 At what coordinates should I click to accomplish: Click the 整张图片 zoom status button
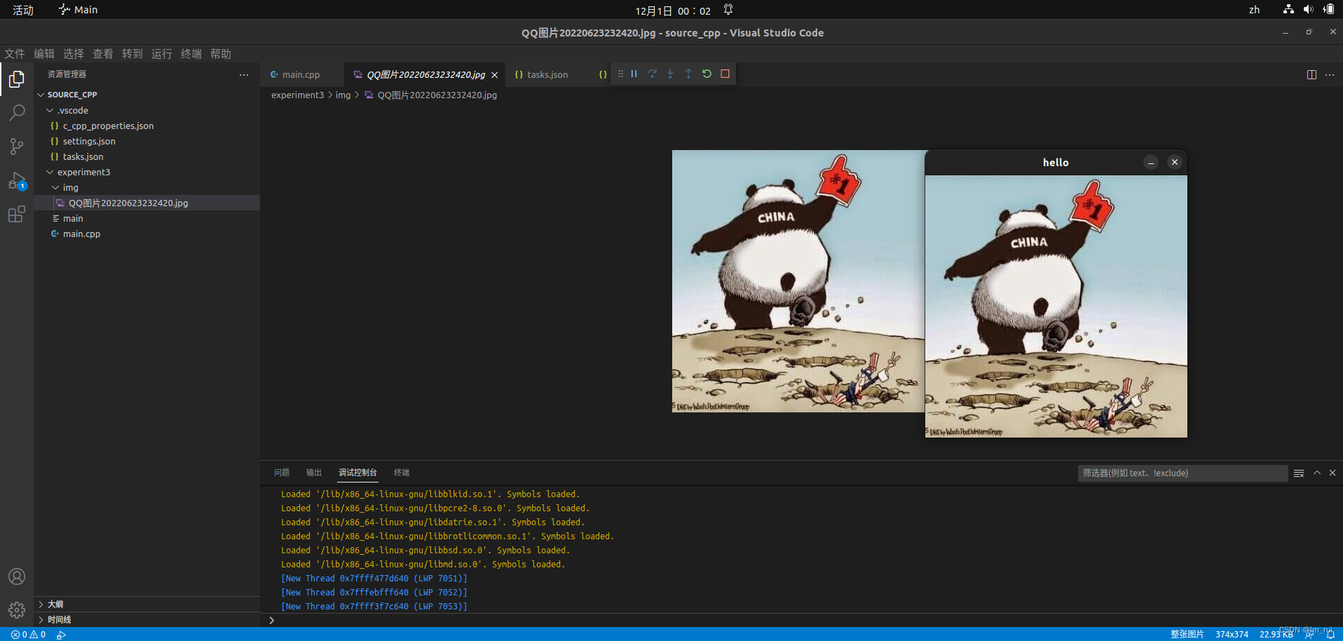(1187, 635)
